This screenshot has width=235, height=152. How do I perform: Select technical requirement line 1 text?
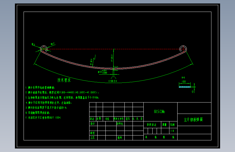(40, 88)
